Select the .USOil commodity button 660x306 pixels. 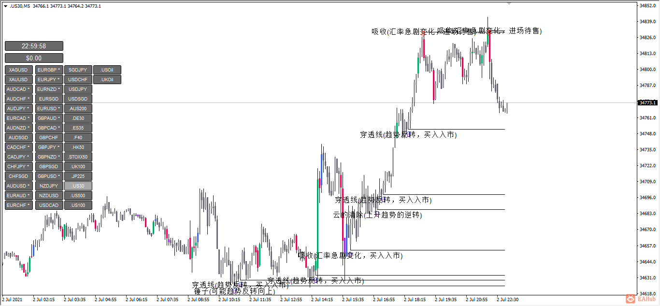[107, 70]
